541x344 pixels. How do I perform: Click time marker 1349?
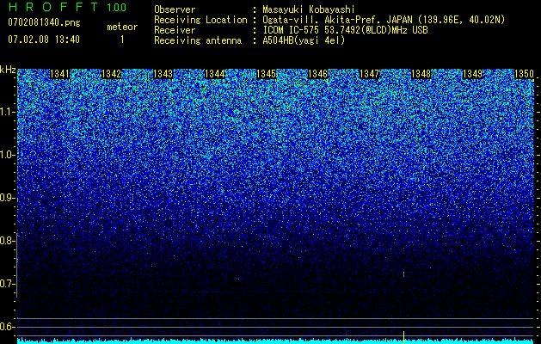(x=473, y=74)
